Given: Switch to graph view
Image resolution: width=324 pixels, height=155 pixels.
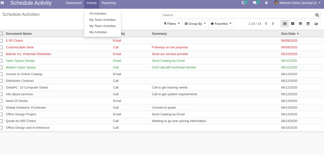Looking at the screenshot, I should click(316, 24).
